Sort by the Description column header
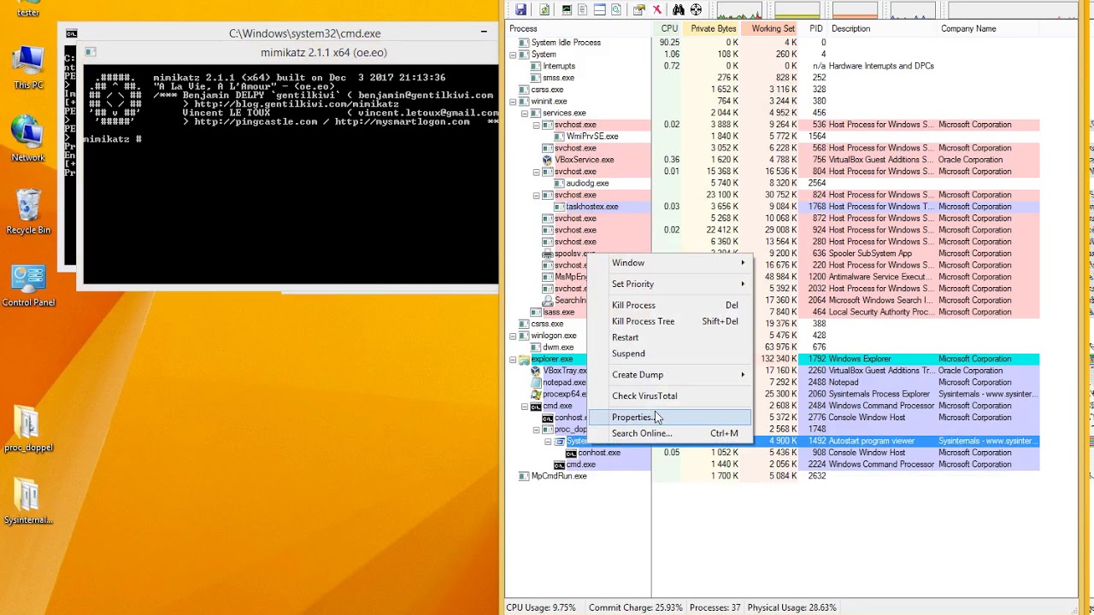Image resolution: width=1094 pixels, height=615 pixels. coord(883,29)
